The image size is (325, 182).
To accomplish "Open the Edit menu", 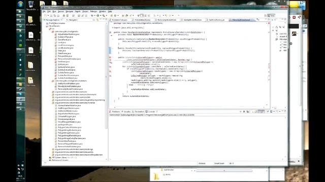I will tap(49, 12).
